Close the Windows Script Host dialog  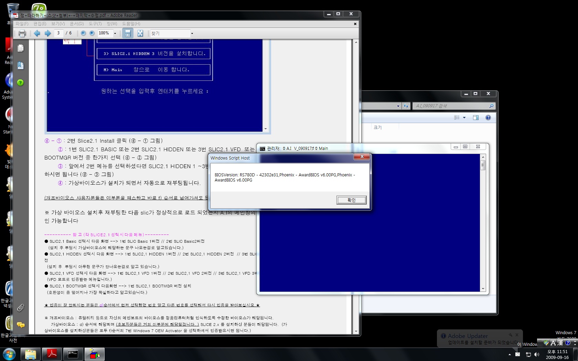(x=362, y=157)
